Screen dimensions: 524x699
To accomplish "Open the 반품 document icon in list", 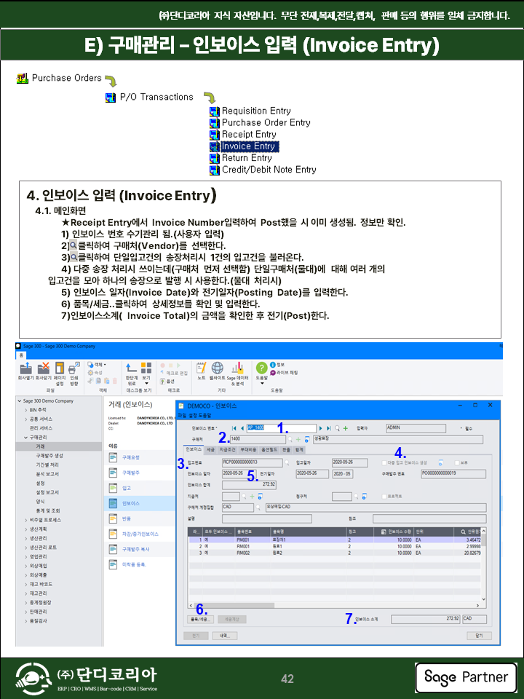I will coord(114,519).
